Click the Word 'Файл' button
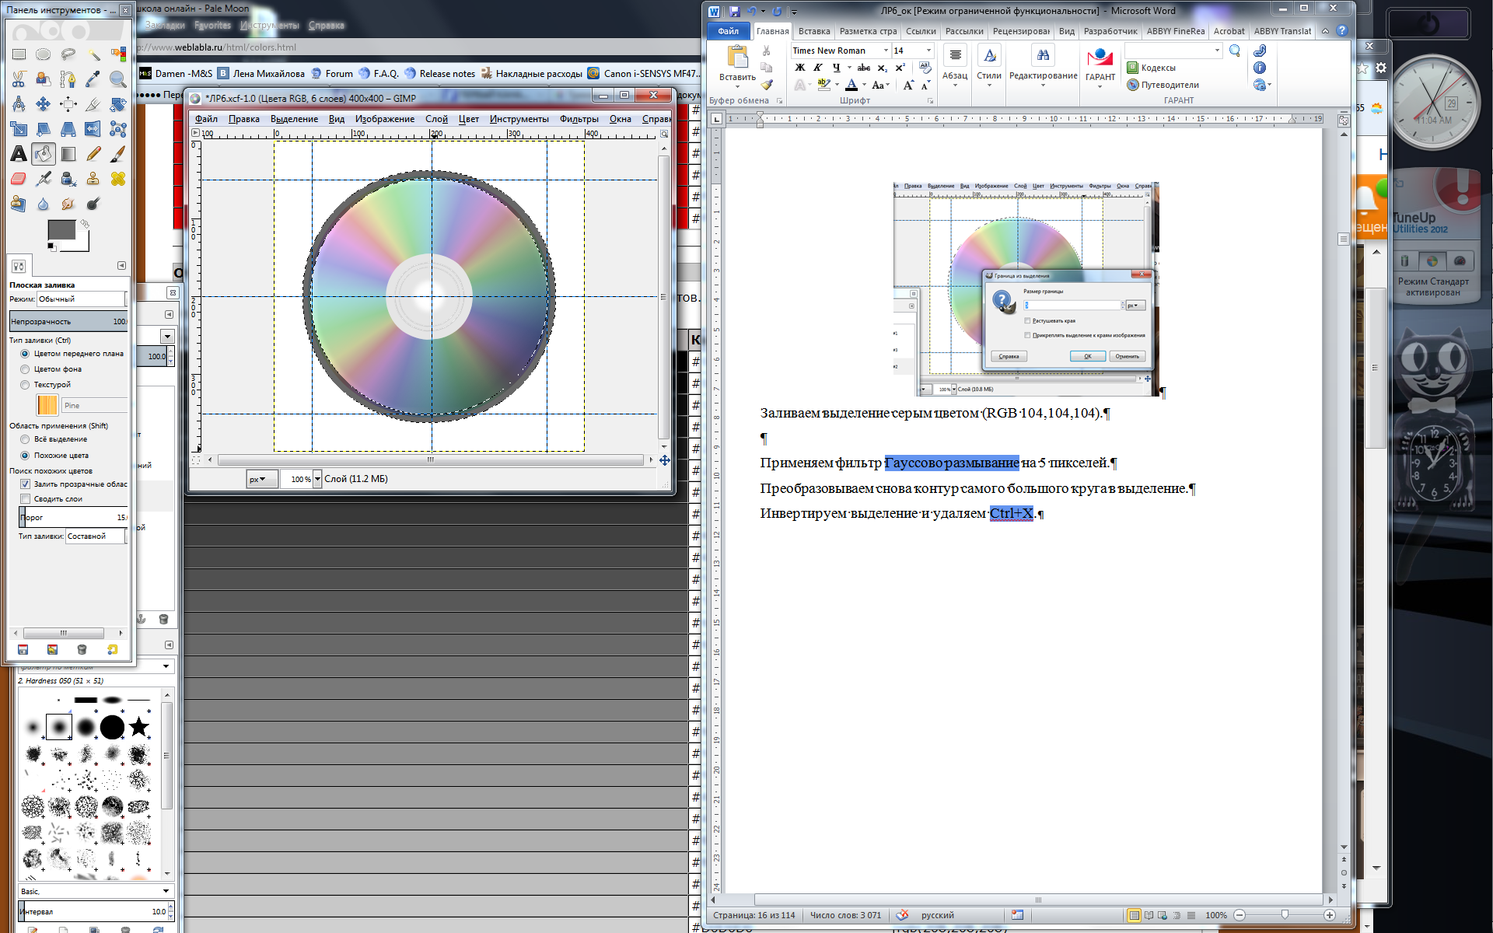The height and width of the screenshot is (933, 1493). 729,31
